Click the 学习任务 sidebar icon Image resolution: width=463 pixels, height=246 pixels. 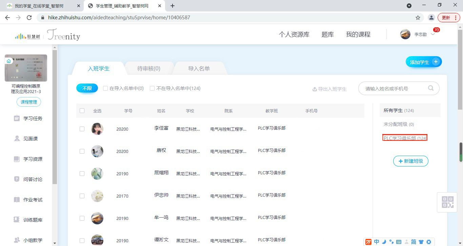17,118
